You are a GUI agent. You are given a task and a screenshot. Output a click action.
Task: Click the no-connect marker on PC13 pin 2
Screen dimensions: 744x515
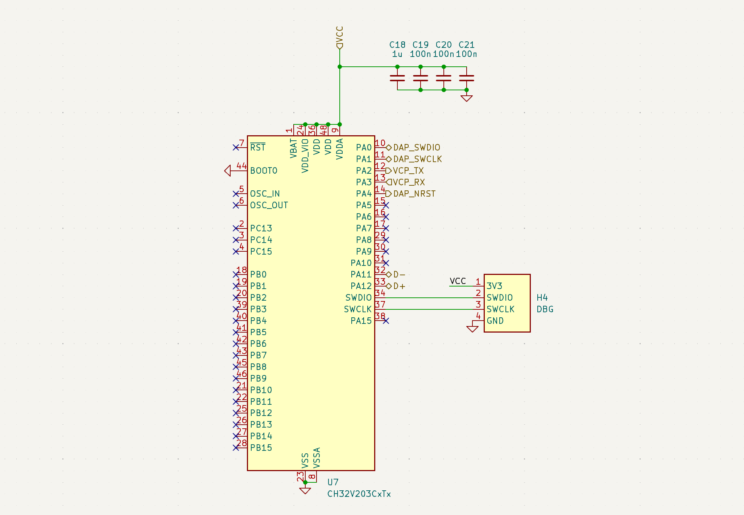click(x=236, y=228)
